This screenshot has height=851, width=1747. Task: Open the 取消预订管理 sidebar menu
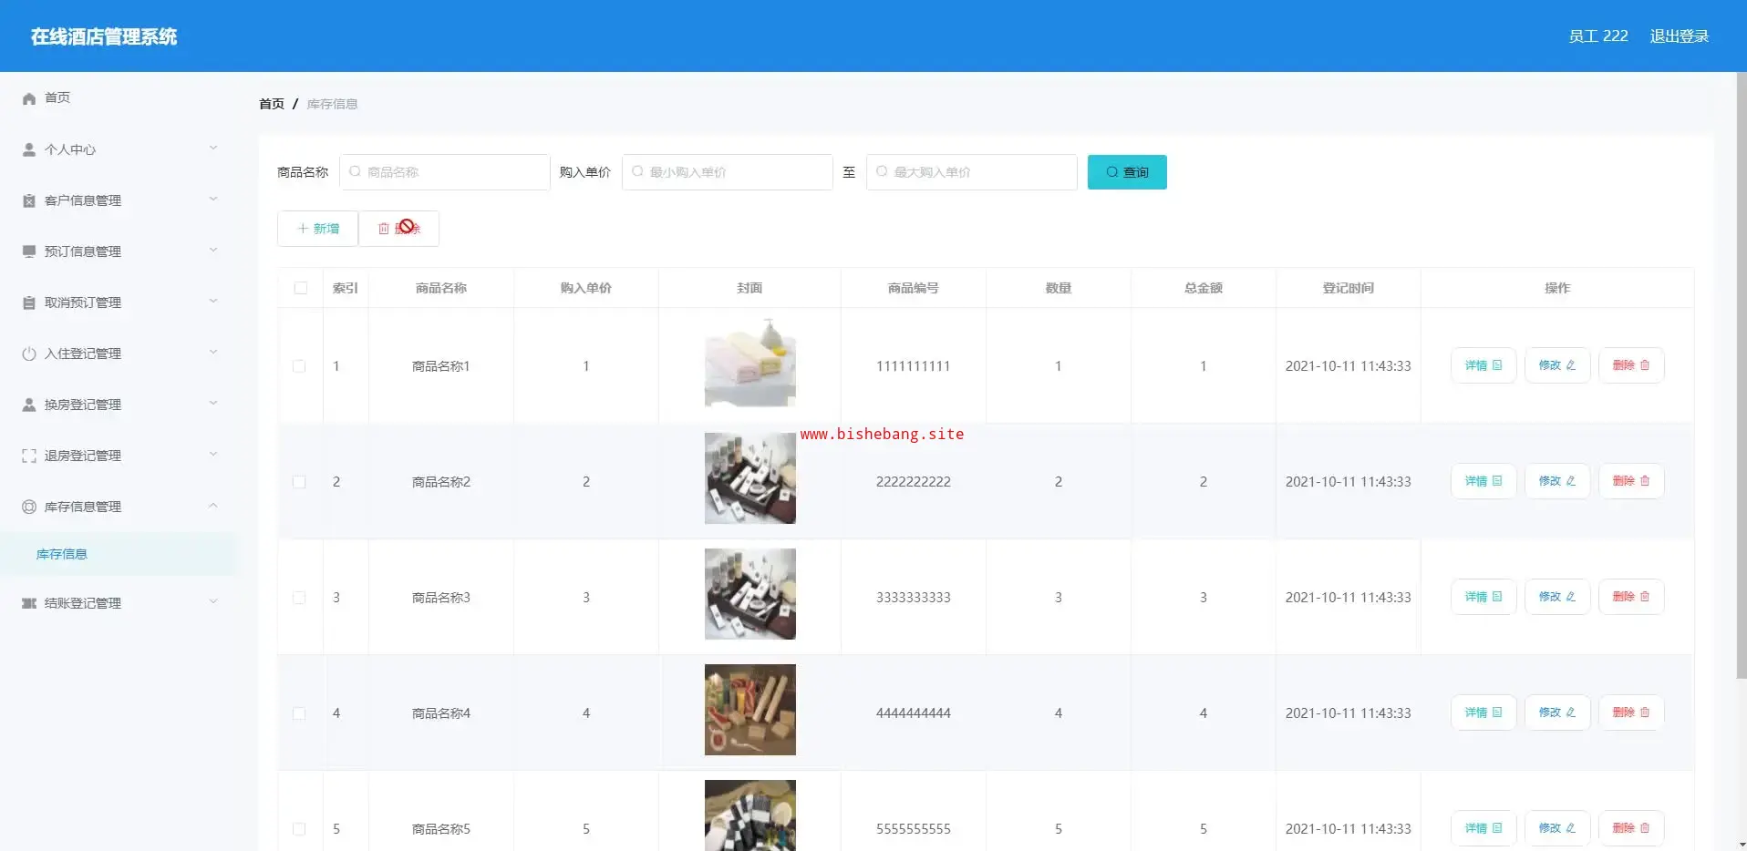click(x=83, y=302)
